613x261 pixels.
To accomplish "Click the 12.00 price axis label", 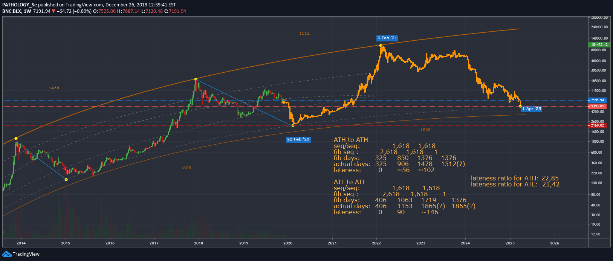I will tap(596, 234).
